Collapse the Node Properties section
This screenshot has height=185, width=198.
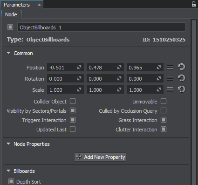(8, 144)
